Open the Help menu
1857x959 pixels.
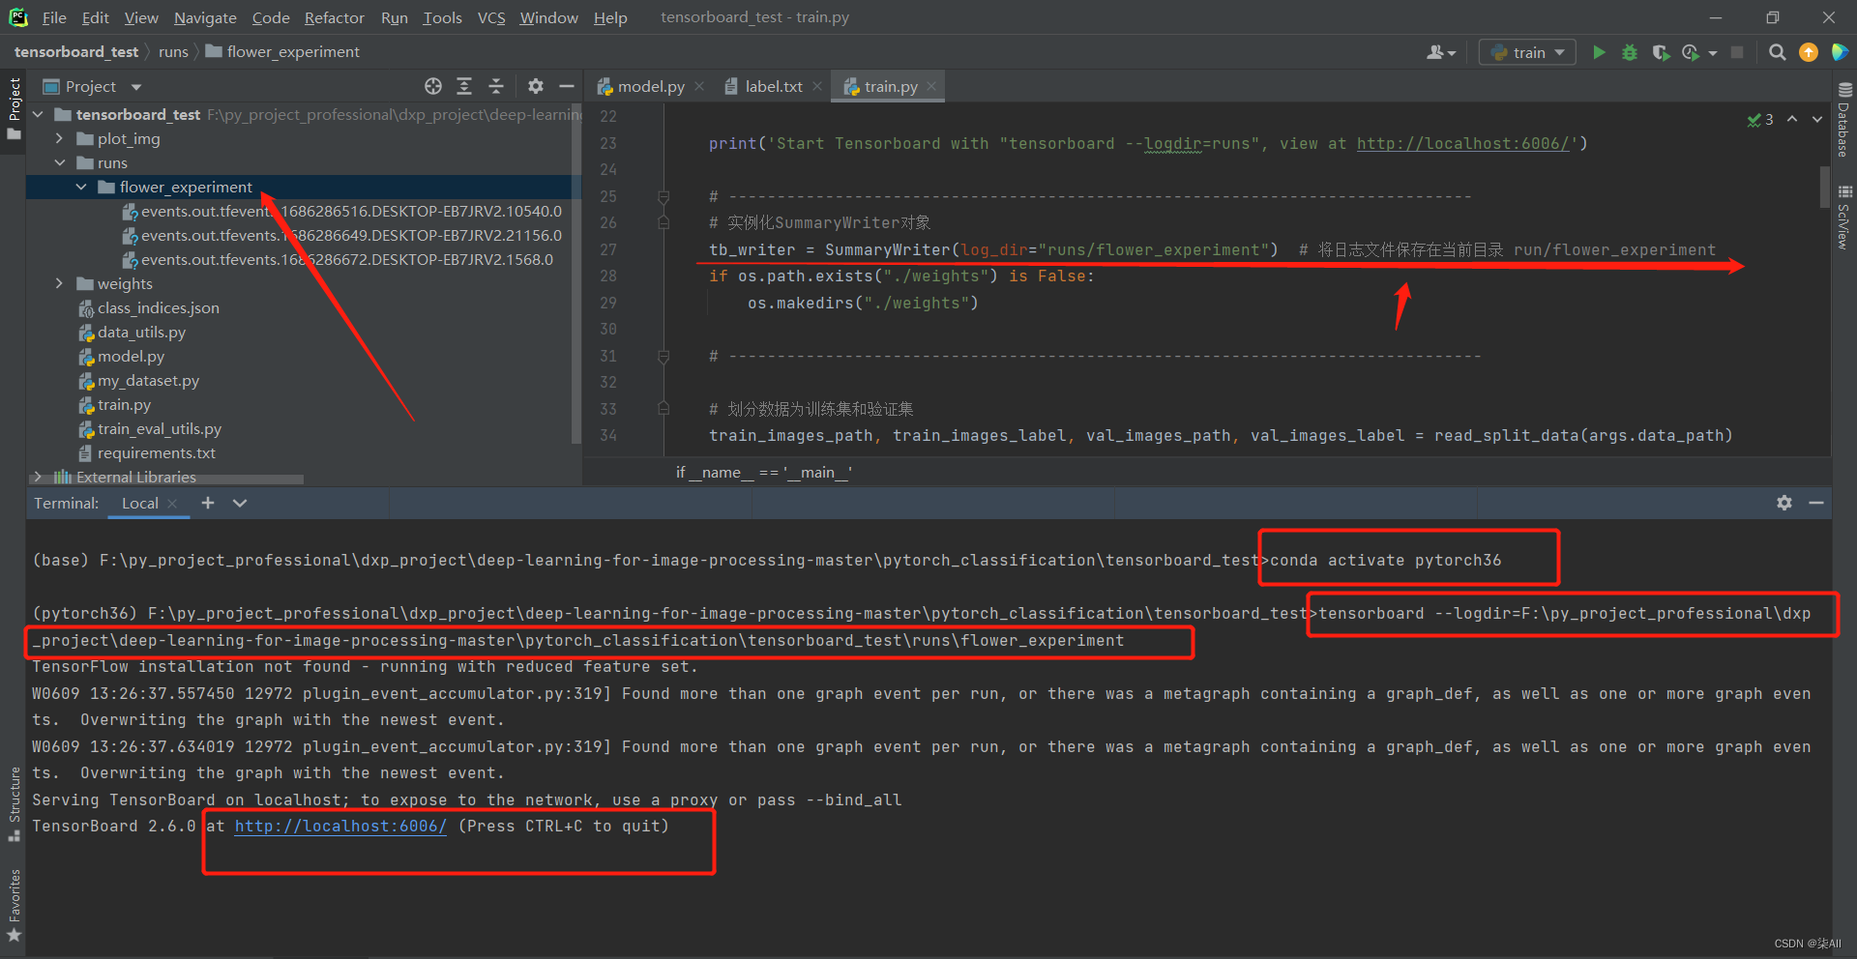(610, 17)
